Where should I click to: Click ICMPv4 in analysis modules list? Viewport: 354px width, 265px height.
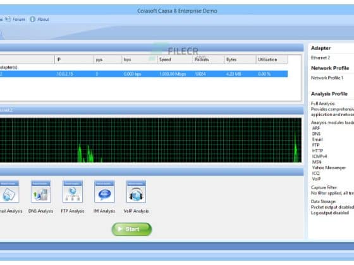tap(319, 156)
